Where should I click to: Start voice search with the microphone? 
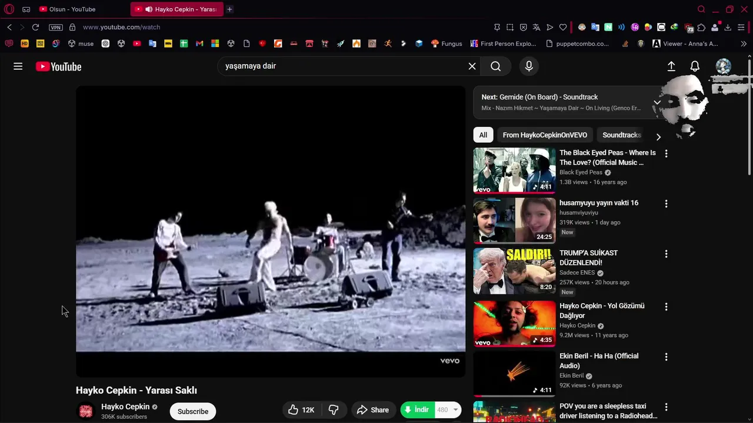click(529, 66)
